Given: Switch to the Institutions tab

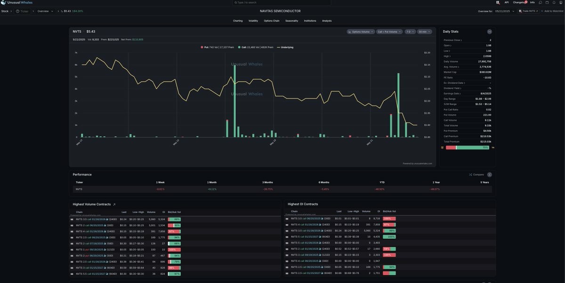Looking at the screenshot, I should (x=310, y=21).
